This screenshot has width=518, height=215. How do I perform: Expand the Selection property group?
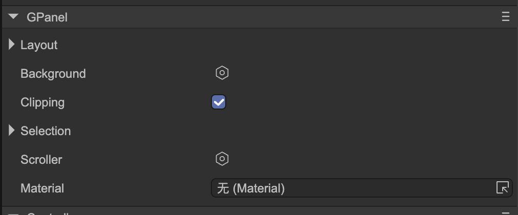point(12,131)
